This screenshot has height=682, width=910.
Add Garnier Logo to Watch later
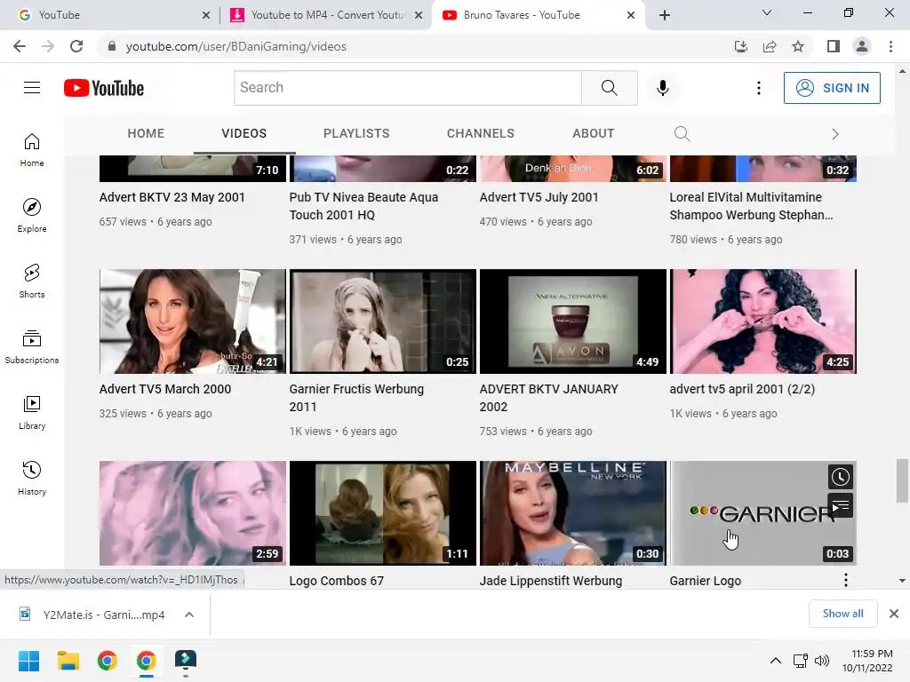841,477
